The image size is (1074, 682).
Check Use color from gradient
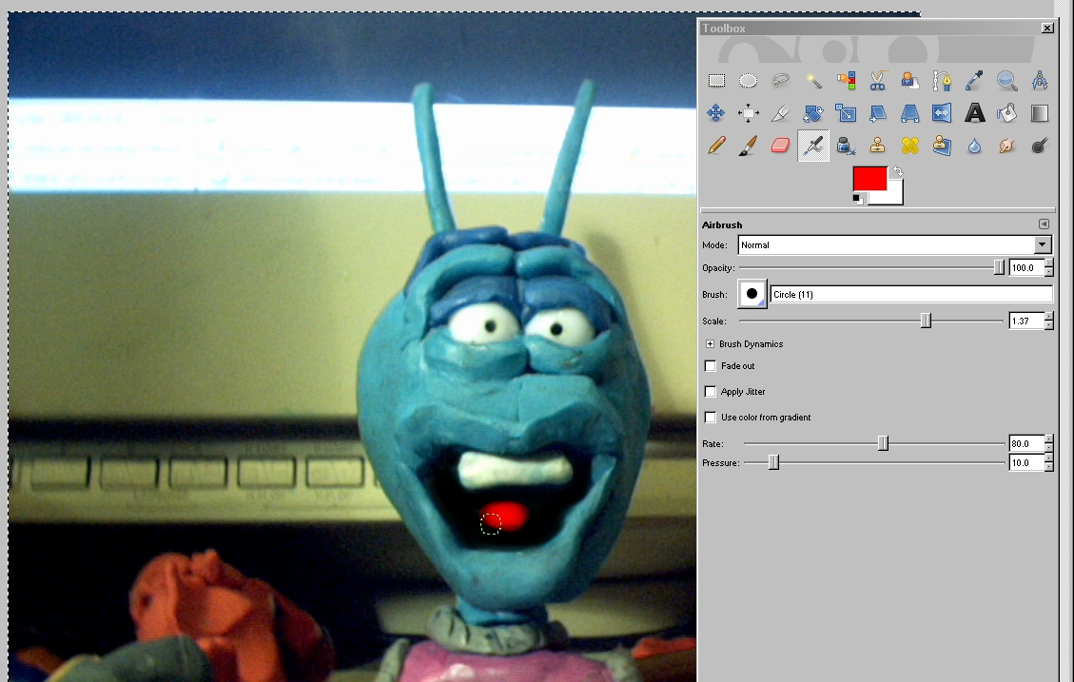coord(711,418)
